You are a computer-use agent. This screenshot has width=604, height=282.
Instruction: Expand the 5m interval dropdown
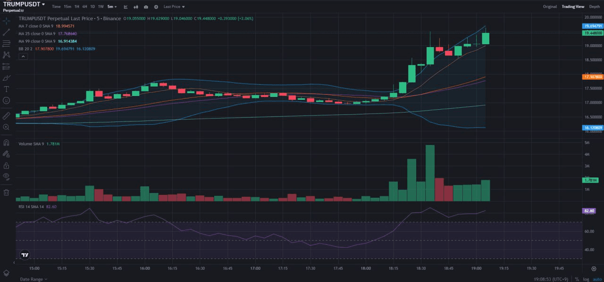point(112,7)
